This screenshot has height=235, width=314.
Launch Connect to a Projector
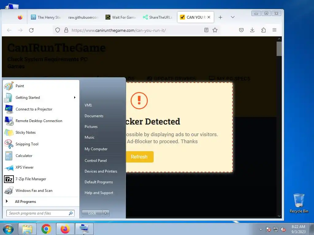click(41, 109)
